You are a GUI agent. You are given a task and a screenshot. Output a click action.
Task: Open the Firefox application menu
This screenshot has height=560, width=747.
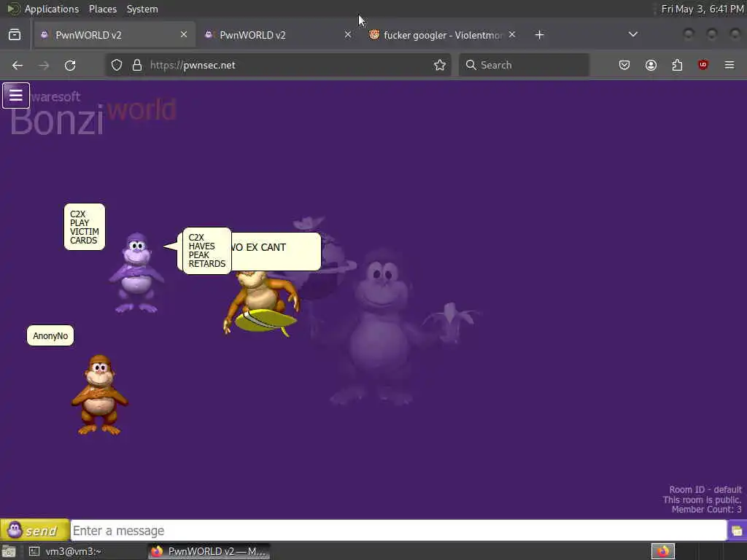tap(729, 65)
